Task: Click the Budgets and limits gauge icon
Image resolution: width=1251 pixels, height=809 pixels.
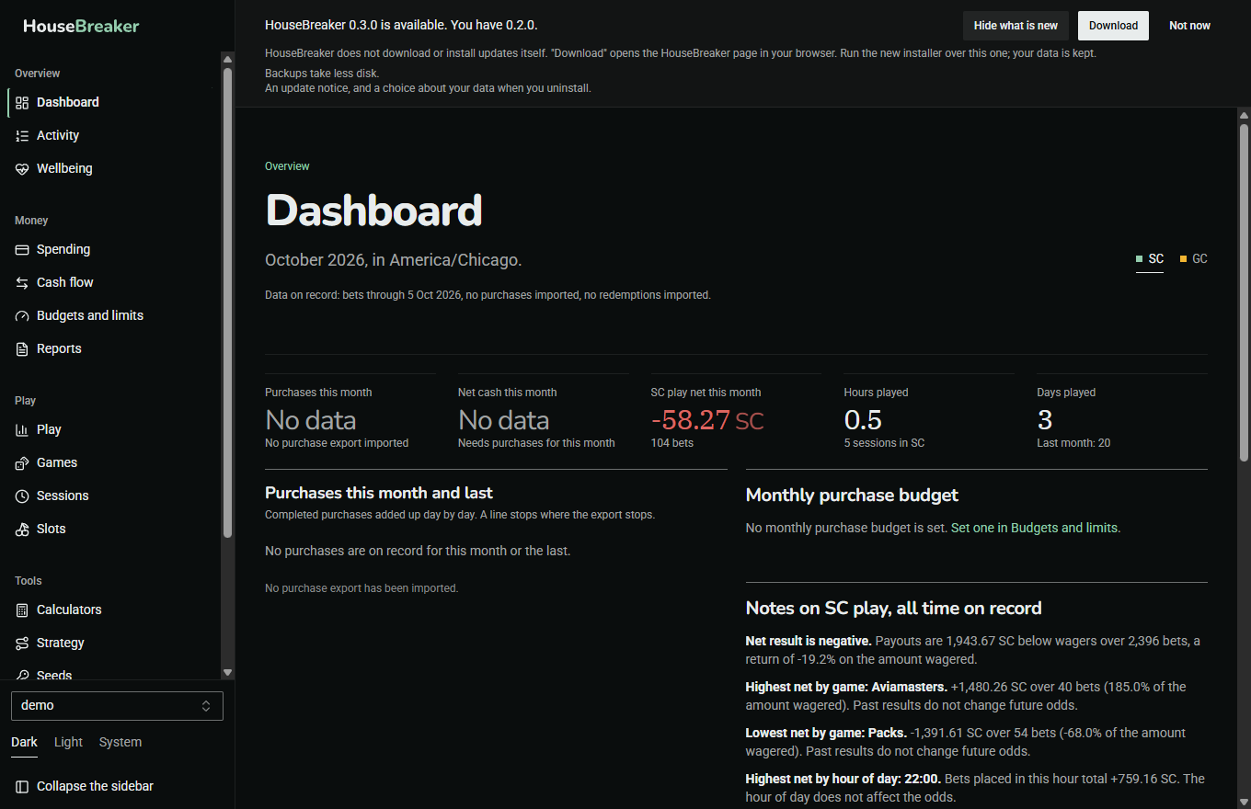Action: tap(22, 315)
